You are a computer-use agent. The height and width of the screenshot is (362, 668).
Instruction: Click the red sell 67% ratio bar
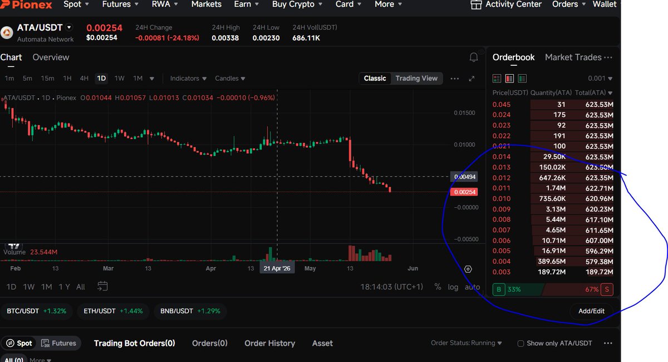[578, 290]
